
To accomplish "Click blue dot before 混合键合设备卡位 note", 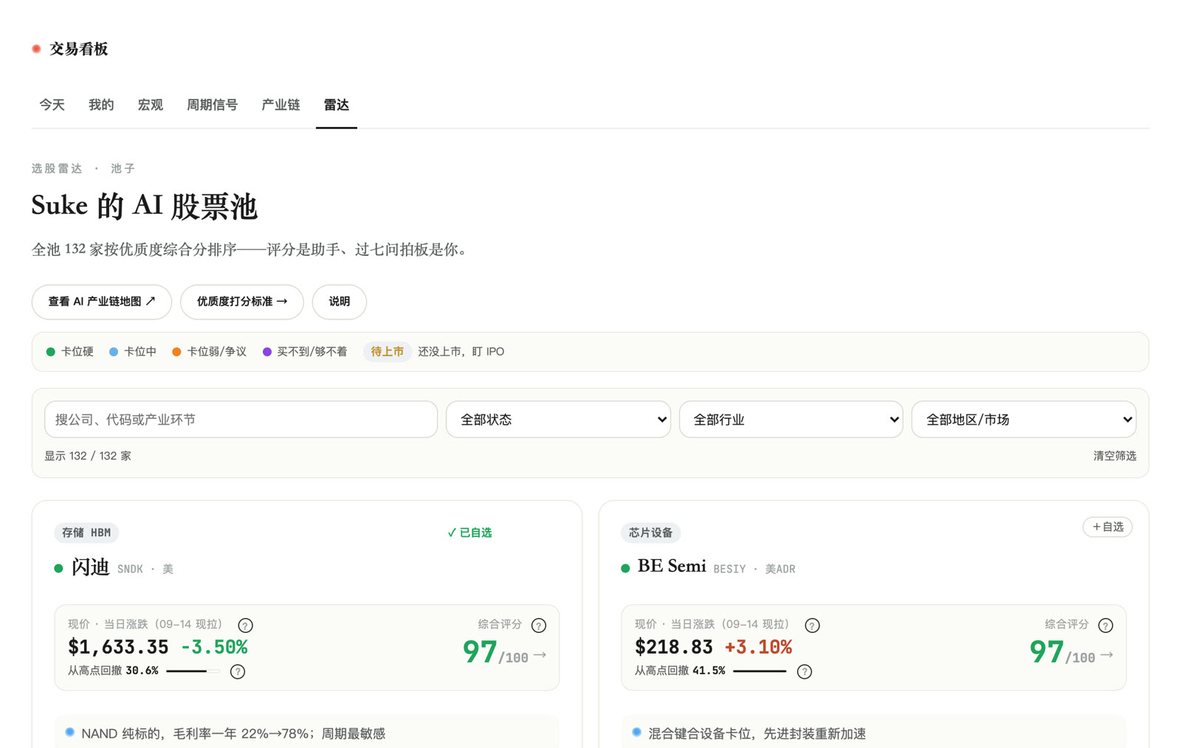I will (637, 732).
